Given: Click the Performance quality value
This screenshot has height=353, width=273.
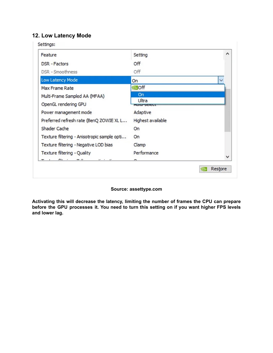Looking at the screenshot, I should point(146,153).
